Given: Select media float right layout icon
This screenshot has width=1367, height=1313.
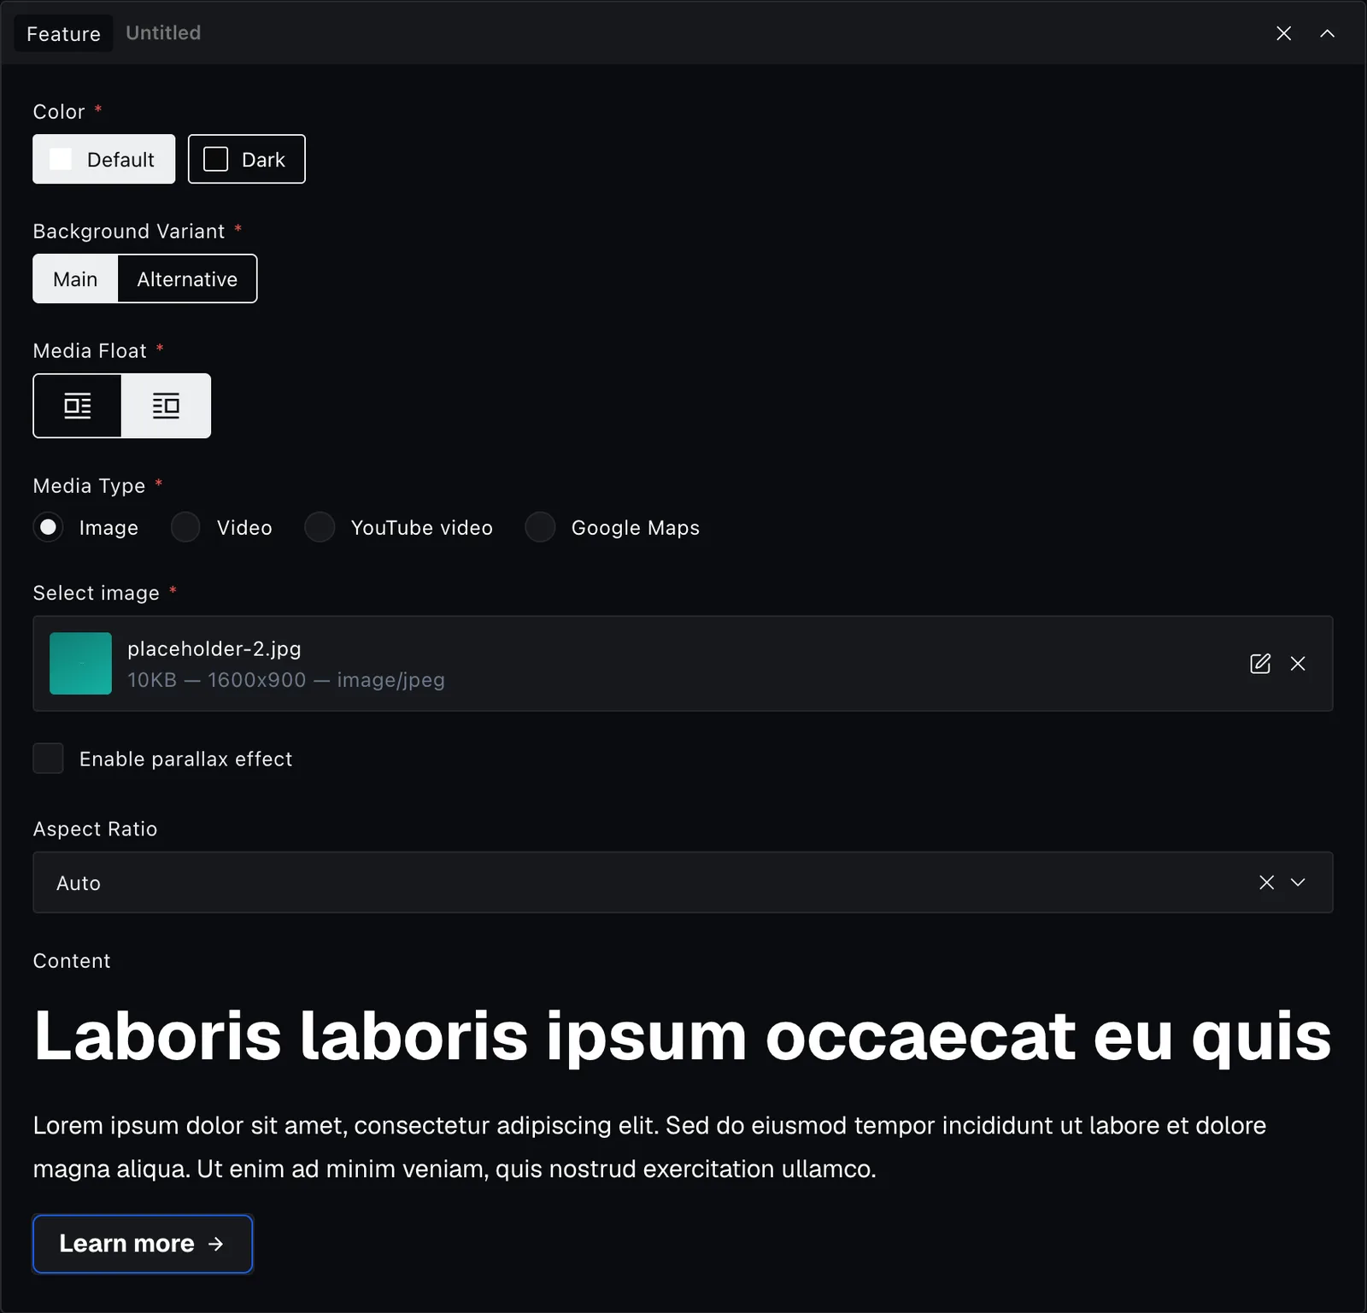Looking at the screenshot, I should click(166, 406).
